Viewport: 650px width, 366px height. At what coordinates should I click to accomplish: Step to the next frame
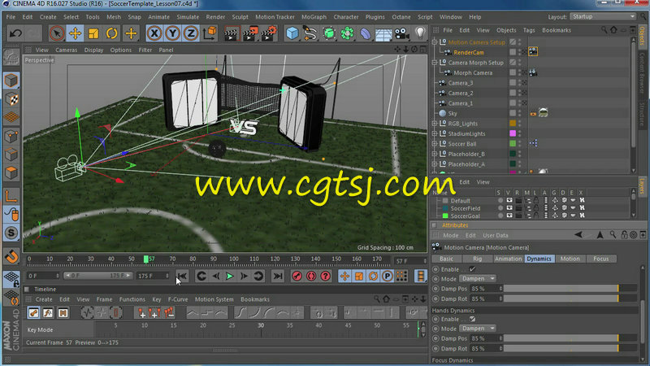[x=244, y=276]
